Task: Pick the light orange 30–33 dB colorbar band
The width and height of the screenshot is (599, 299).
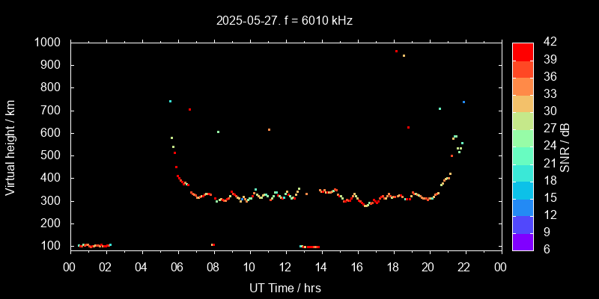Action: [523, 102]
